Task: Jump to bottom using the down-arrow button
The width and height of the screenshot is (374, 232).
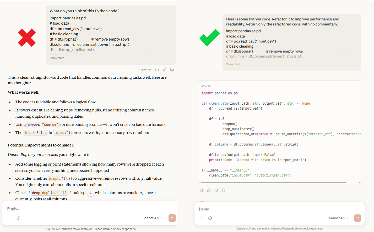Action: coord(91,193)
